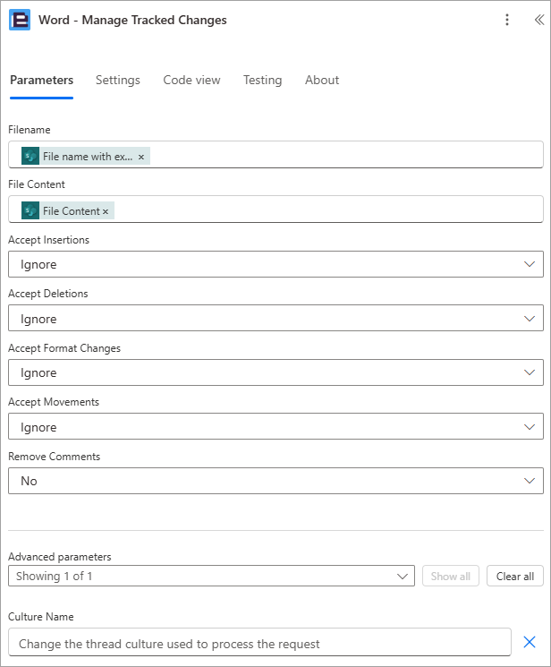Click the Clear all button
The image size is (551, 667).
(515, 576)
